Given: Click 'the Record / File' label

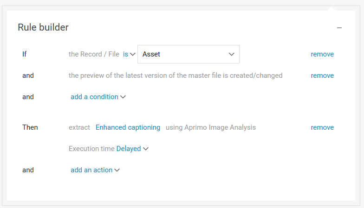Looking at the screenshot, I should 94,54.
